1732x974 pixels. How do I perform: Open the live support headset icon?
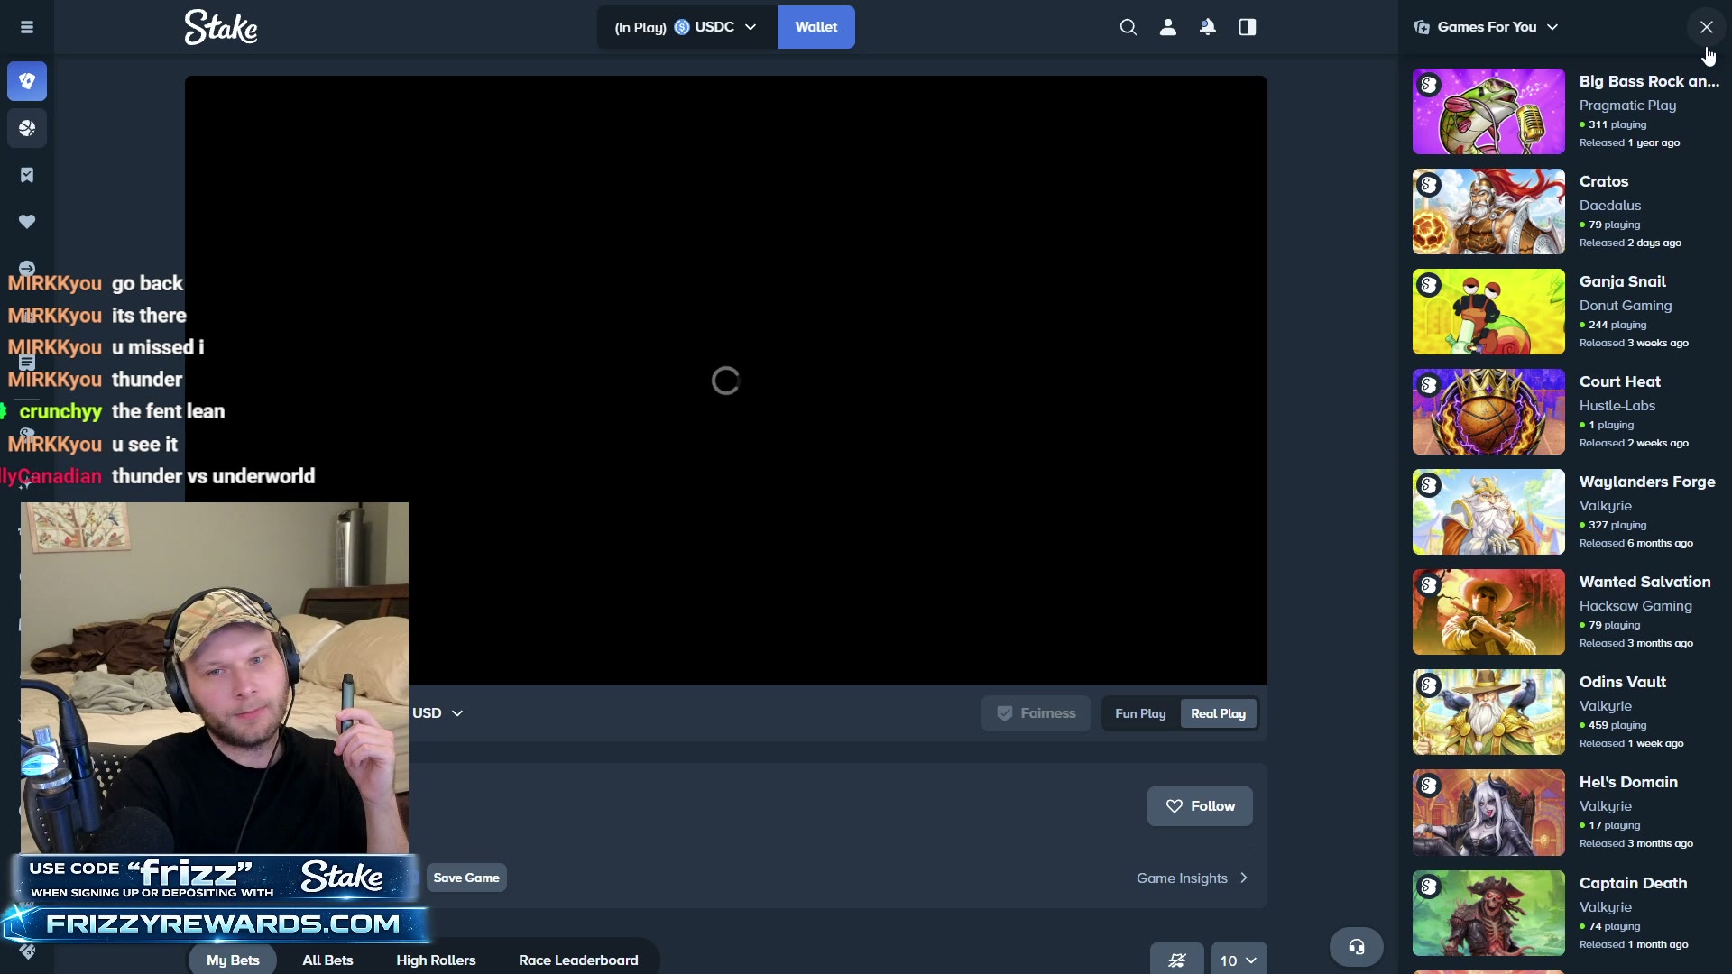(x=1356, y=946)
